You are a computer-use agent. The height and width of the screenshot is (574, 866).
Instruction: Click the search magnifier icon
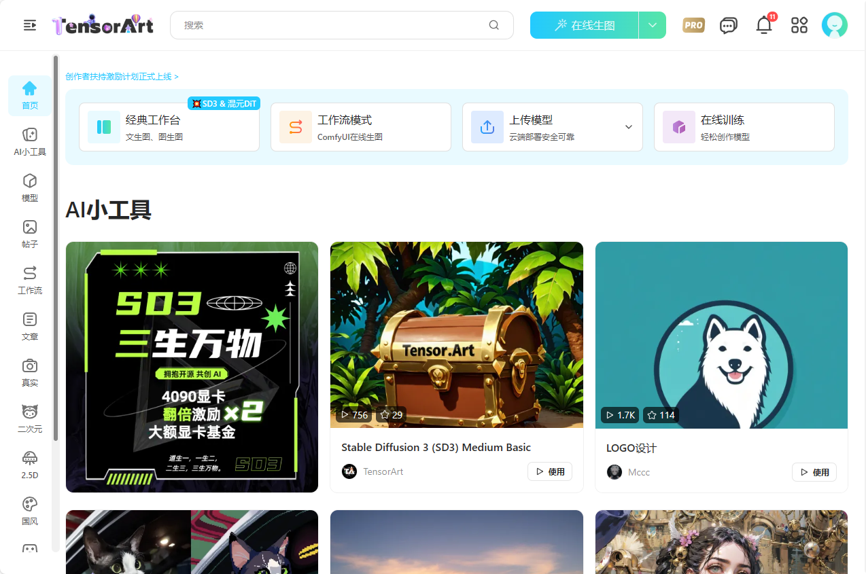(494, 25)
